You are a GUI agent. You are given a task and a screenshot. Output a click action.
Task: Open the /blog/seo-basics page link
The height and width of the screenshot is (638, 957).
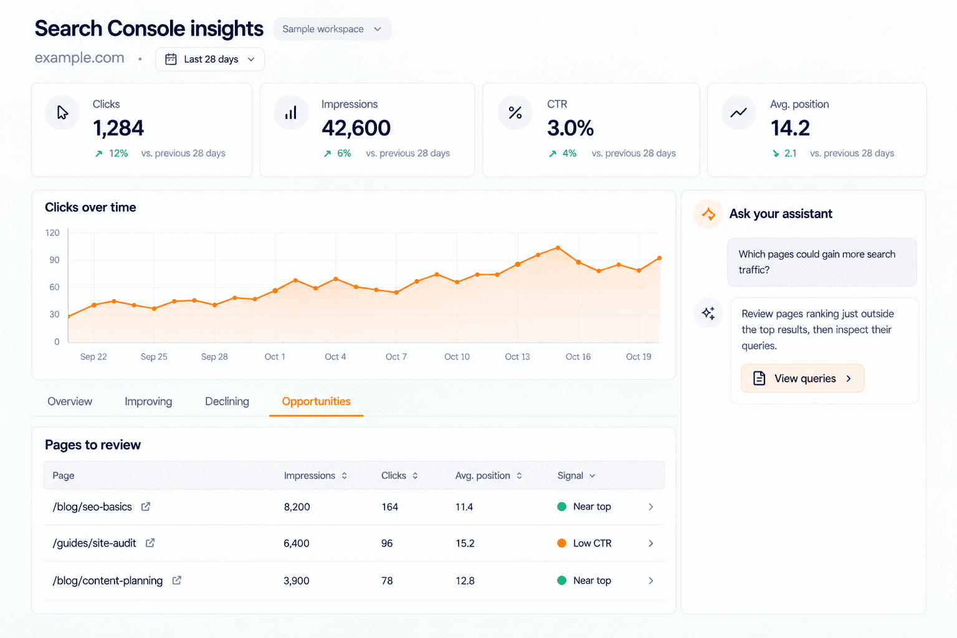coord(92,507)
